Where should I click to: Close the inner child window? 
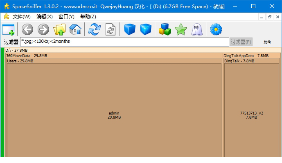(277, 17)
